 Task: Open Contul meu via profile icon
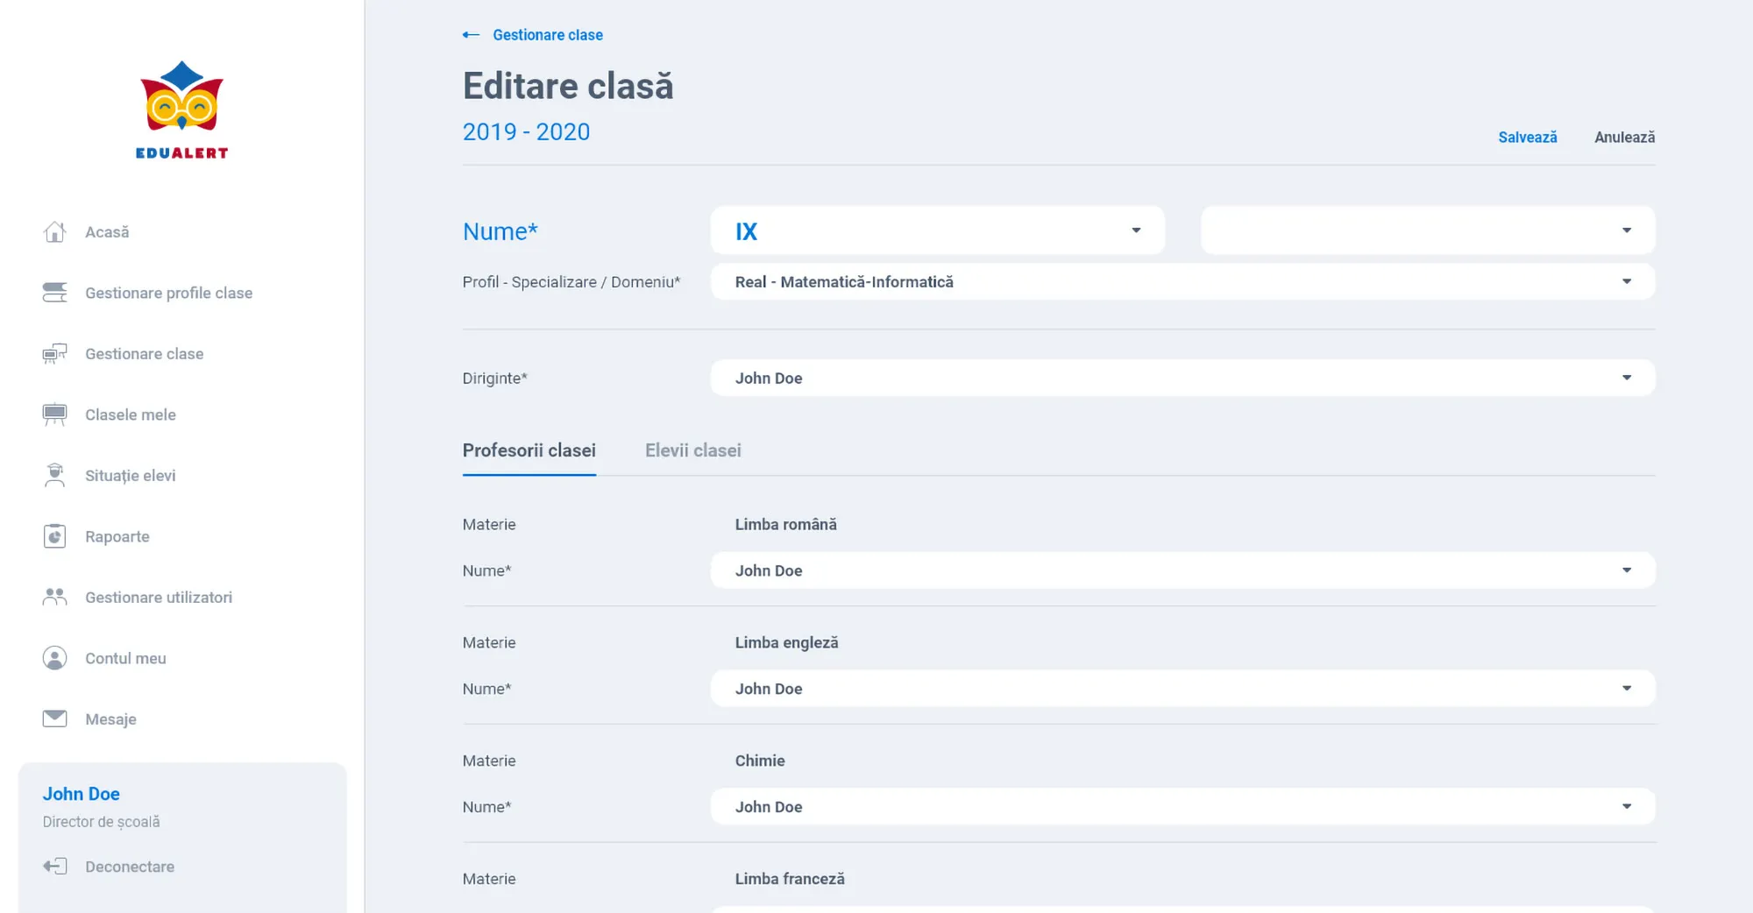tap(54, 658)
